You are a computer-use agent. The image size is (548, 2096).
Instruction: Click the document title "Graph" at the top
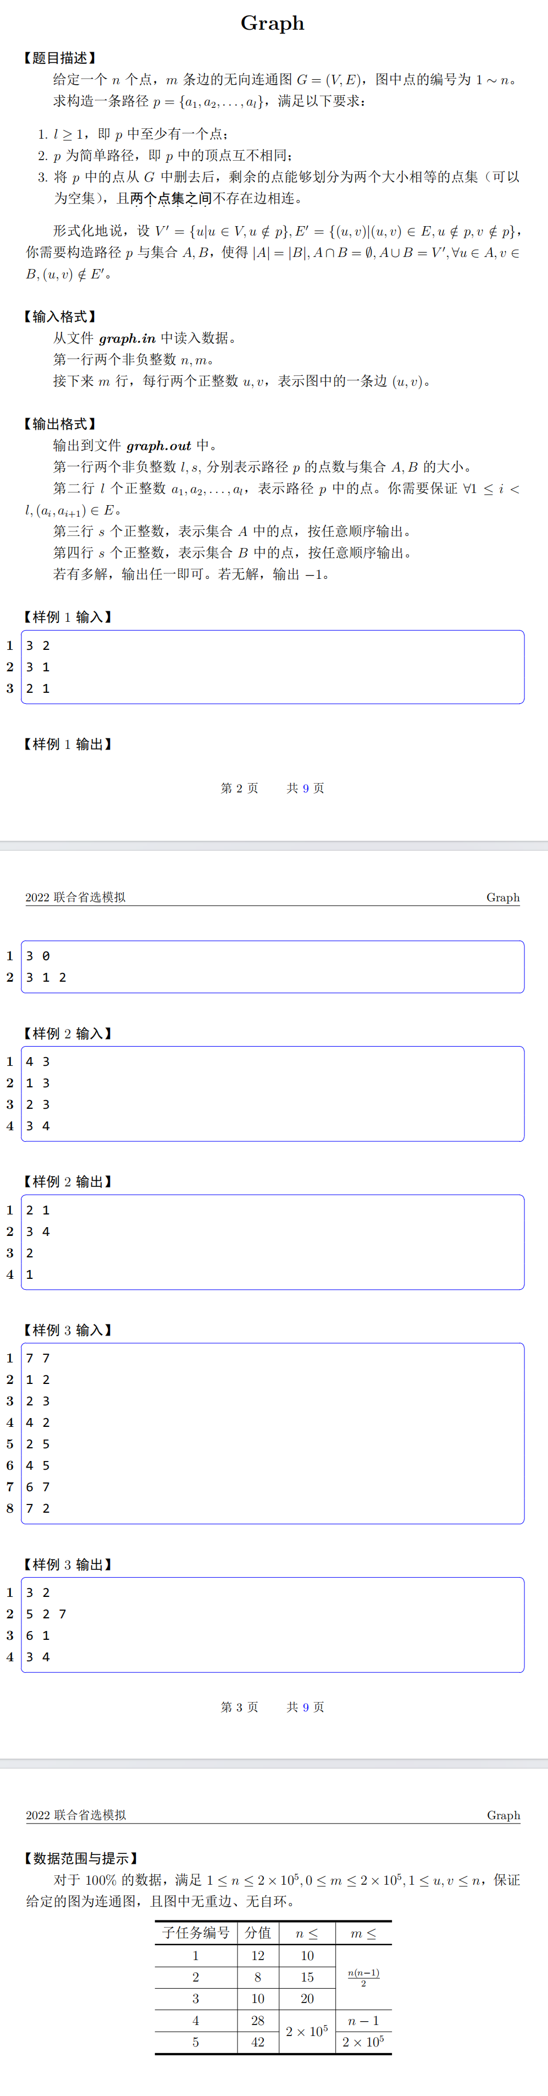pyautogui.click(x=273, y=23)
